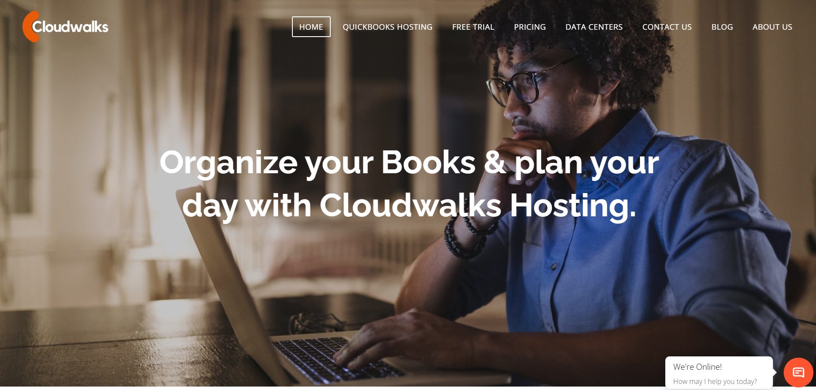Click the Cloudwalks logo wordmark
Image resolution: width=816 pixels, height=390 pixels.
(70, 27)
